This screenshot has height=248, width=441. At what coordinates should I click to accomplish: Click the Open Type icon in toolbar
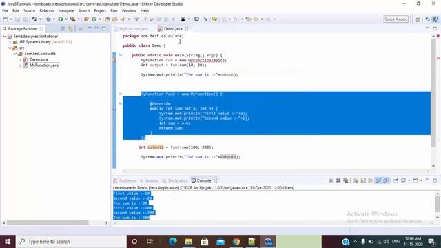[x=107, y=19]
